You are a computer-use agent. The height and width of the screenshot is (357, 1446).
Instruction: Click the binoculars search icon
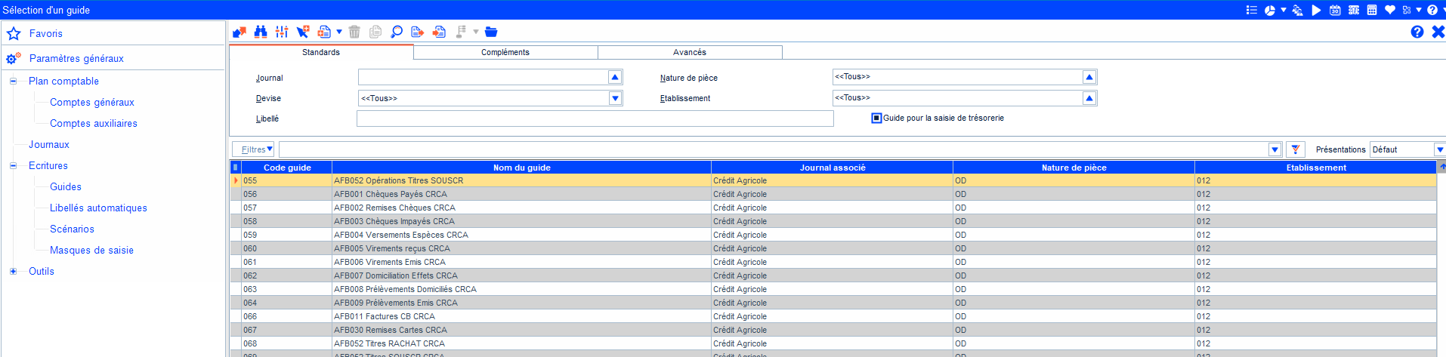click(x=261, y=32)
